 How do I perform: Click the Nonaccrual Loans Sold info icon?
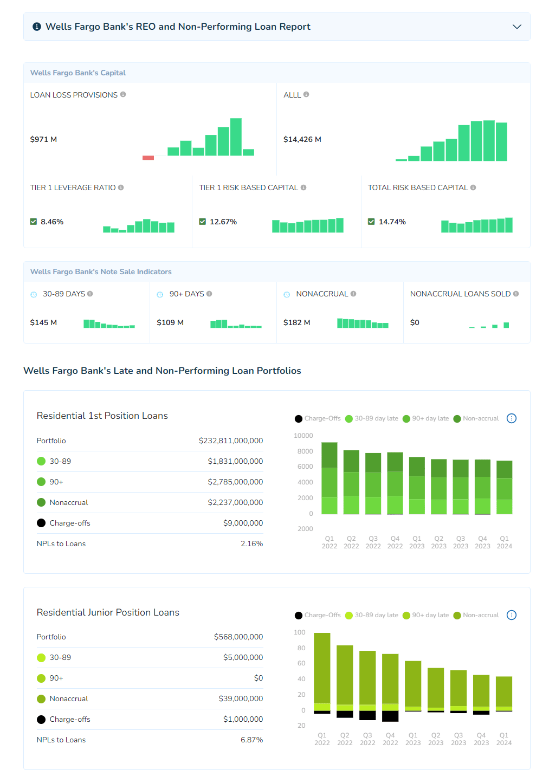pos(516,294)
